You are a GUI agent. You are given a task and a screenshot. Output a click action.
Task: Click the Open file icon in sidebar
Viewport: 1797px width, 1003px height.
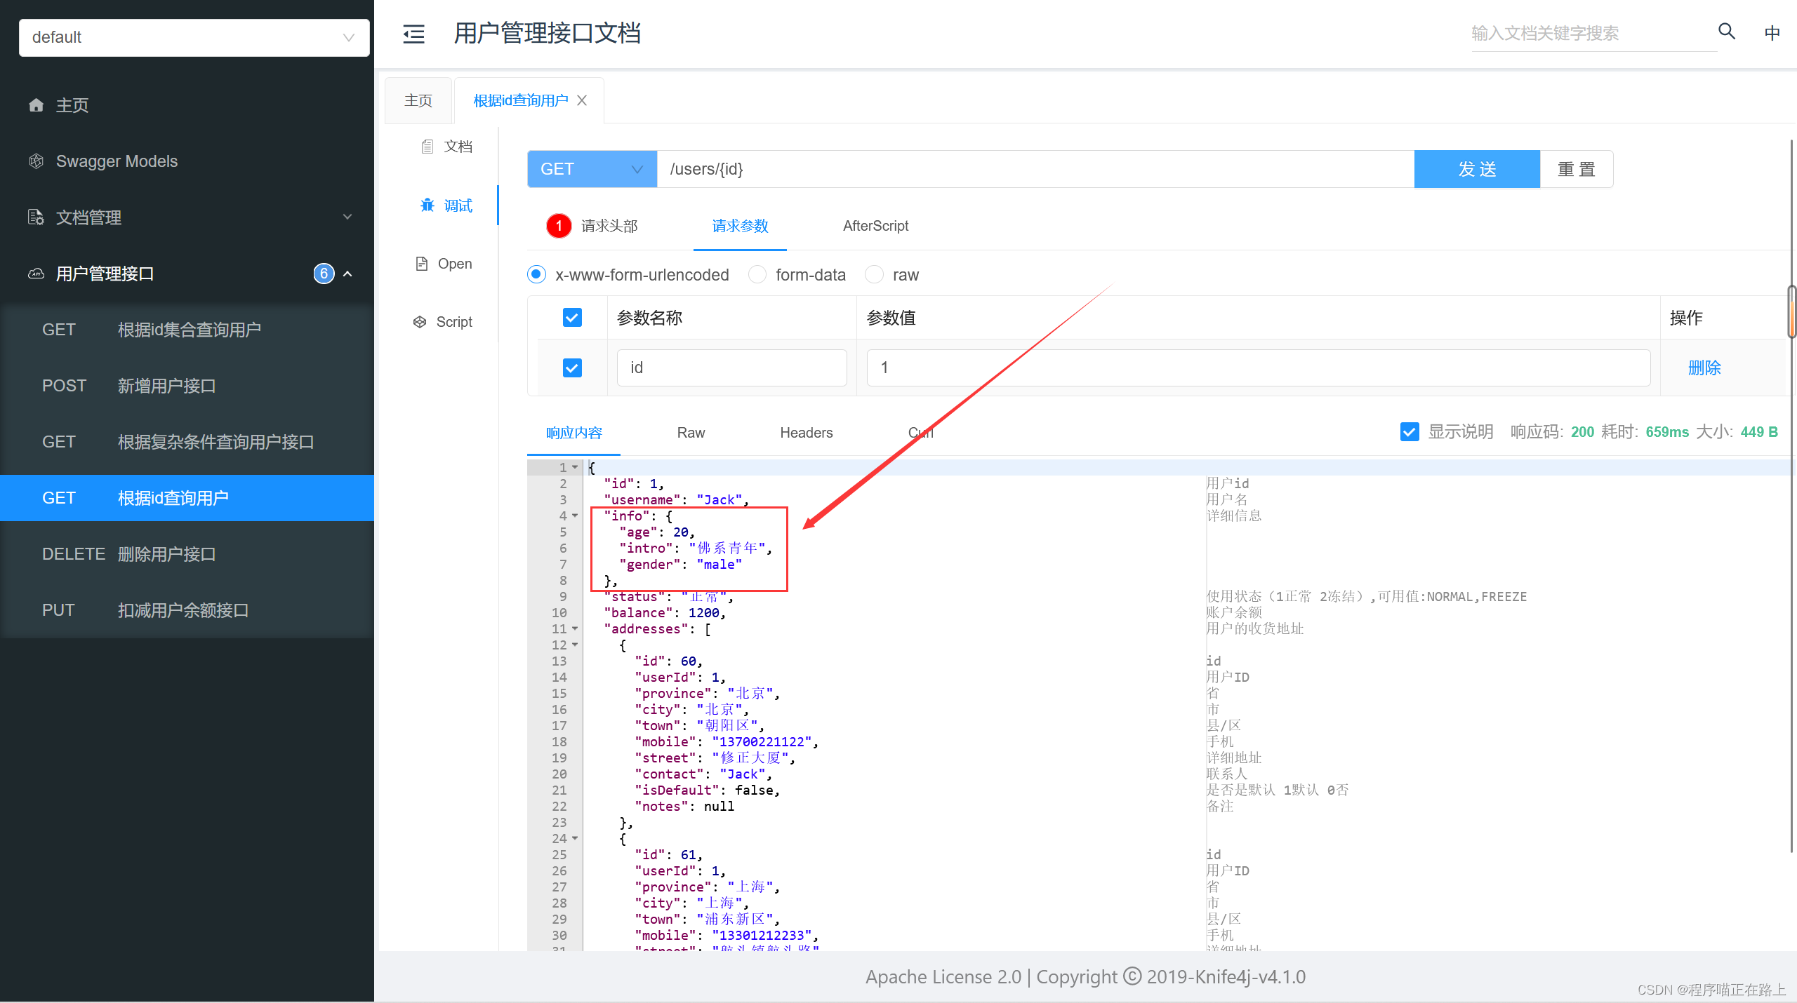tap(421, 263)
